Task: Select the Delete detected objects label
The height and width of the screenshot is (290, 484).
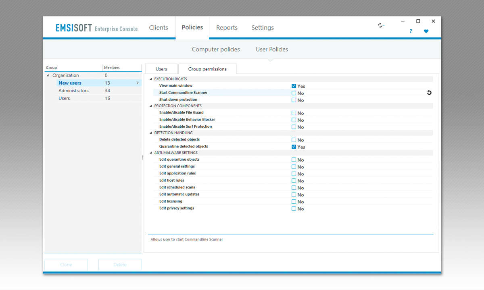Action: (179, 139)
